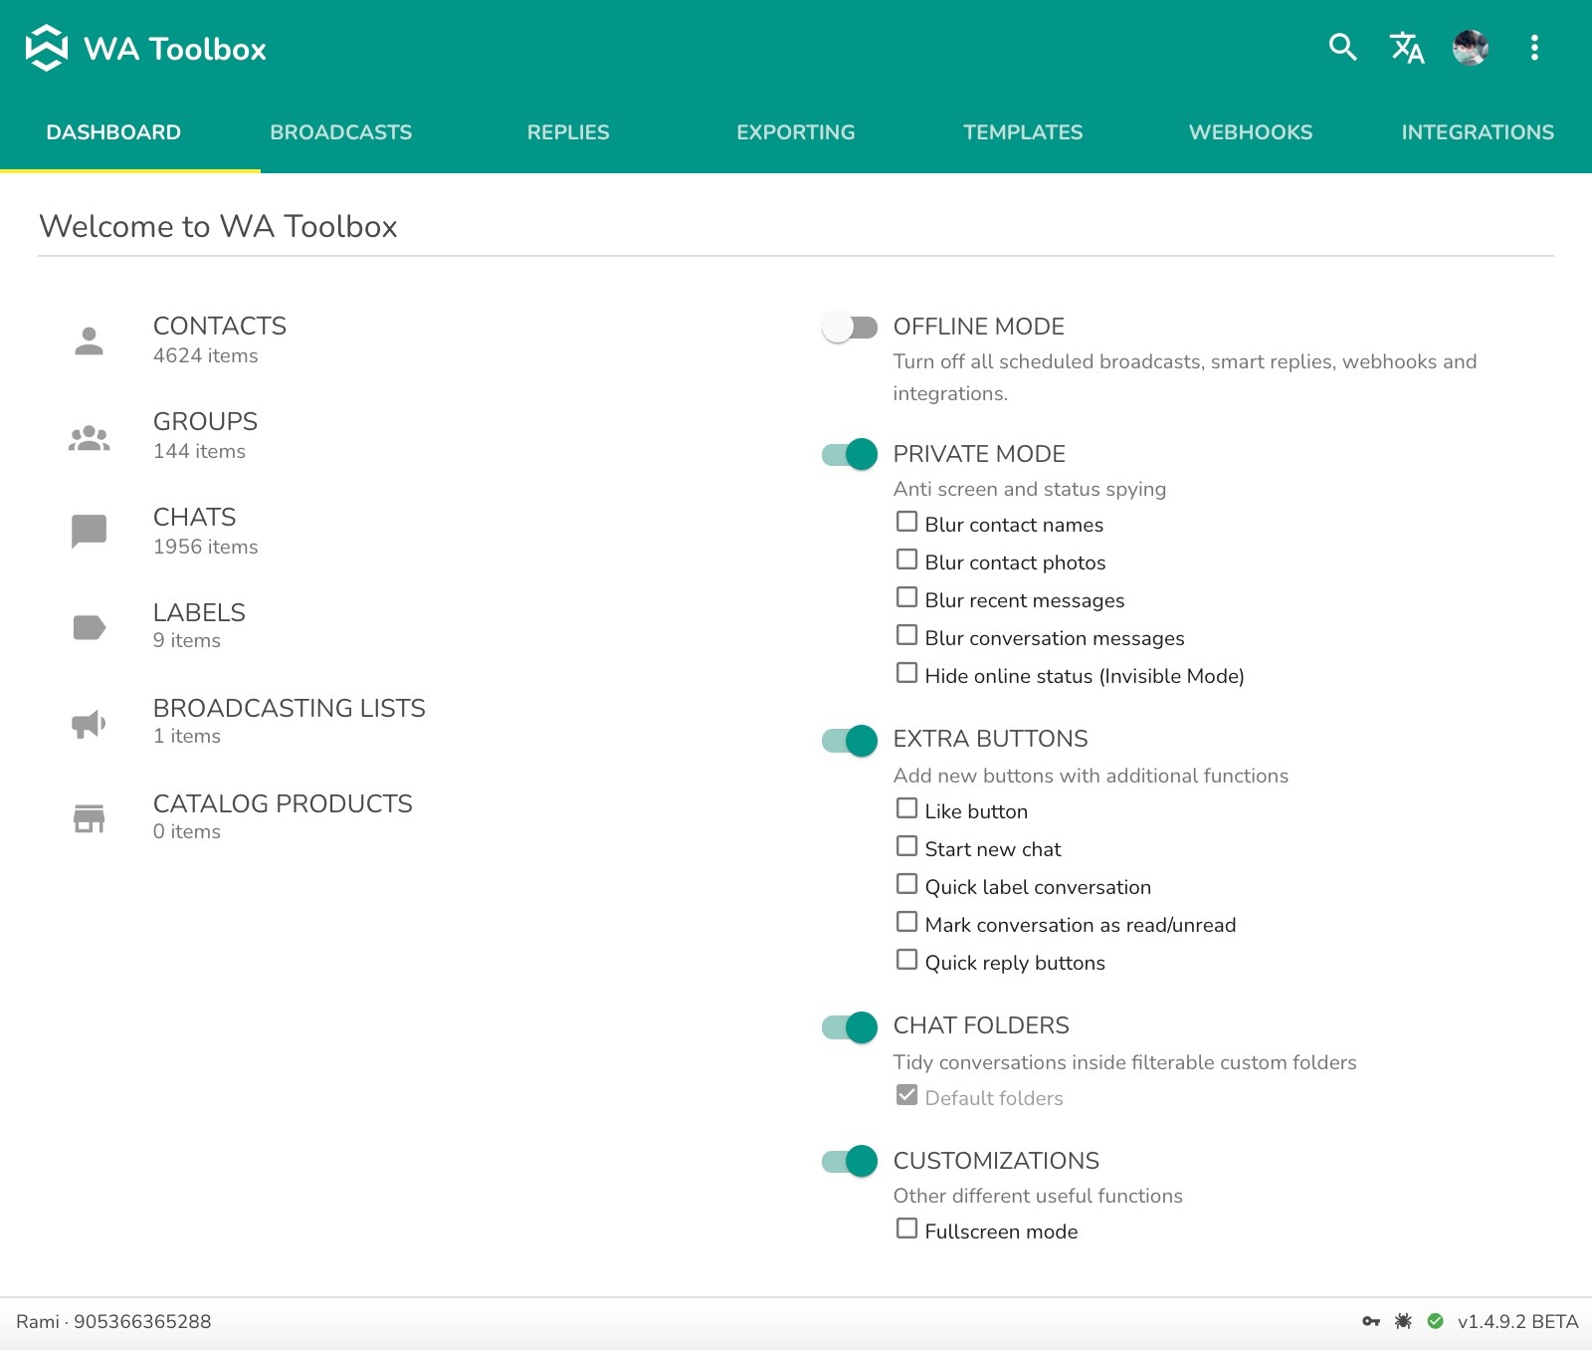Tick Blur conversation messages checkbox
This screenshot has width=1592, height=1350.
[906, 635]
